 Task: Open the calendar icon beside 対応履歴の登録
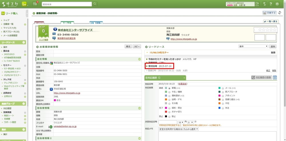click(x=275, y=77)
